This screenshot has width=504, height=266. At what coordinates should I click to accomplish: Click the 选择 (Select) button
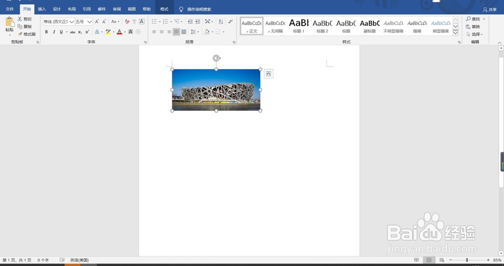pyautogui.click(x=474, y=34)
